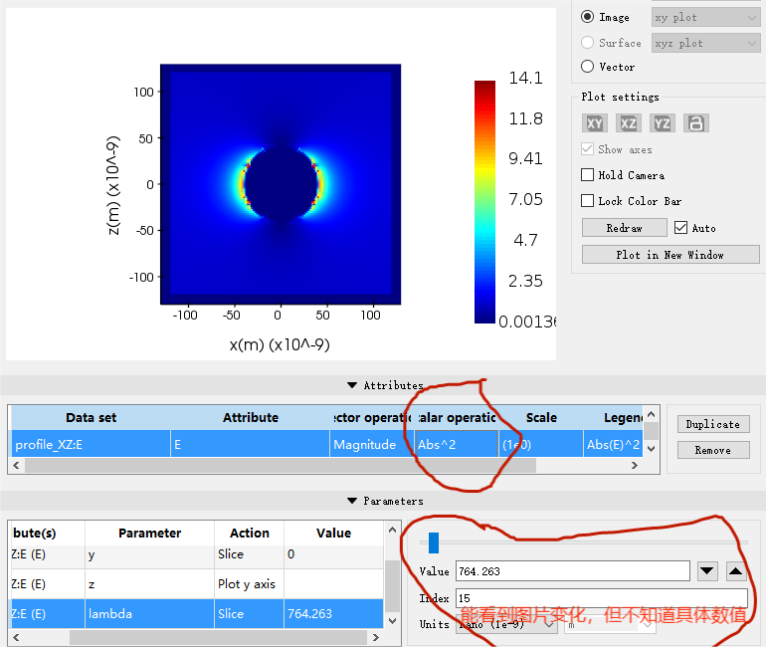Select the Image plot radio button
This screenshot has width=766, height=647.
pos(588,17)
